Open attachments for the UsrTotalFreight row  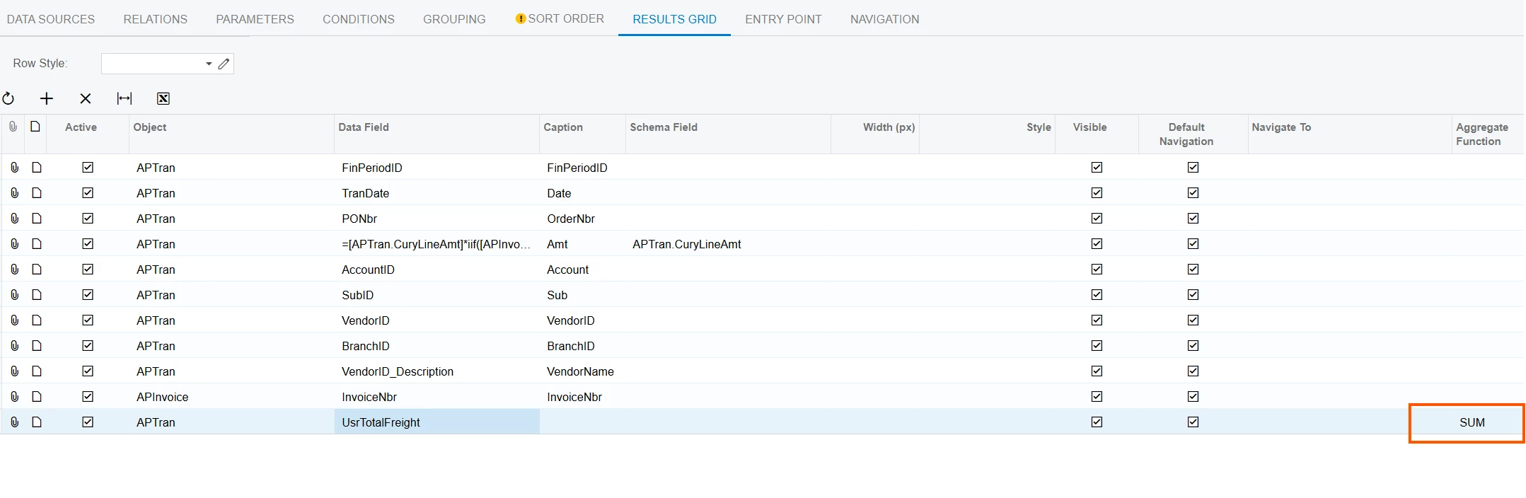coord(15,422)
